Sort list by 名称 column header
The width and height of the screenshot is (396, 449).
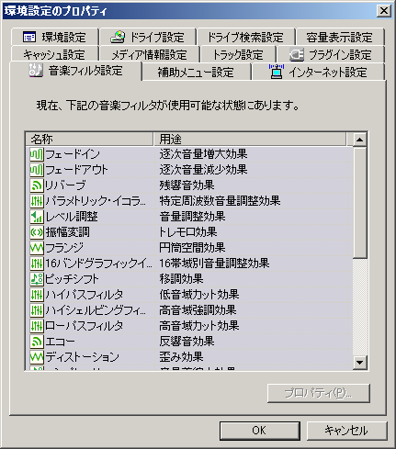89,140
